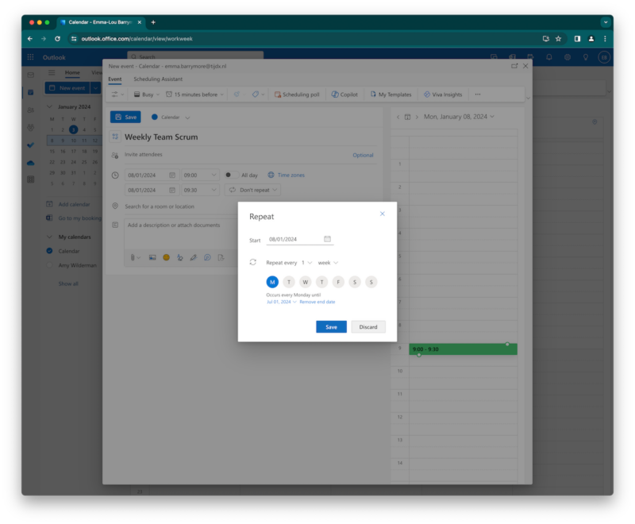Save the Repeat dialog settings
635x524 pixels.
(x=331, y=327)
